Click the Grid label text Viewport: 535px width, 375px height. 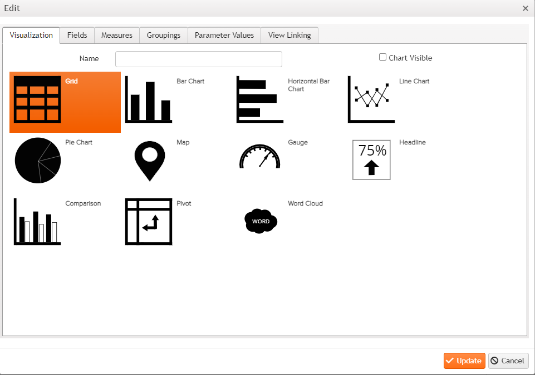tap(71, 81)
